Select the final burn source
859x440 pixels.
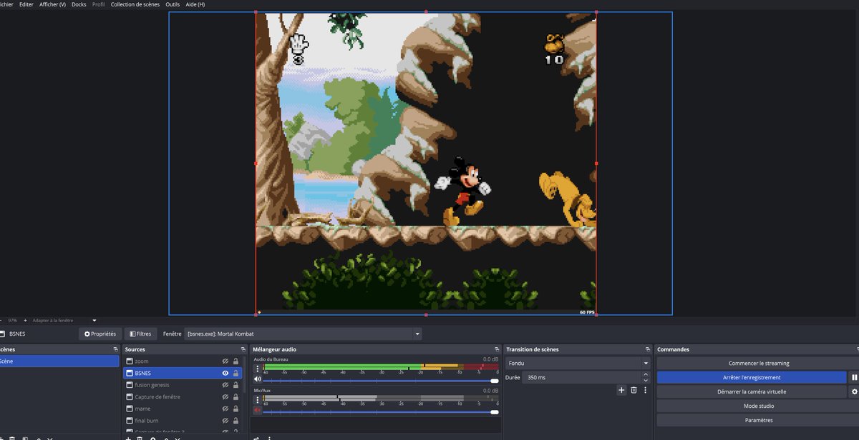click(x=183, y=420)
